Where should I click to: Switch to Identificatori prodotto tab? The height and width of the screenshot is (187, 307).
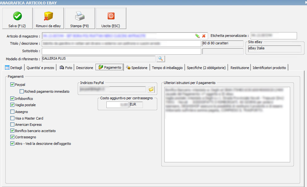coord(269,67)
